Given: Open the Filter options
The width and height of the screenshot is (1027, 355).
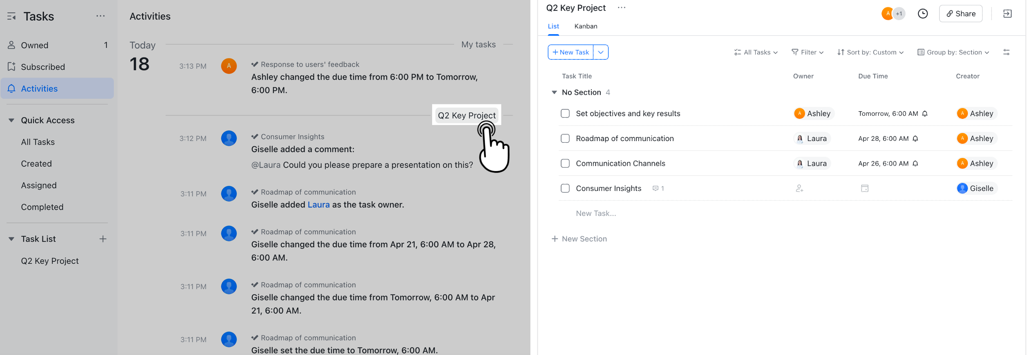Looking at the screenshot, I should 808,52.
